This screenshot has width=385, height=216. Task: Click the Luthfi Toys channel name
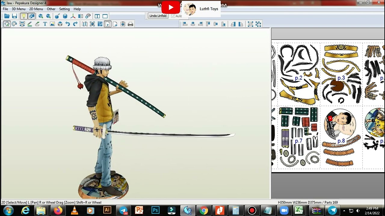pos(209,9)
